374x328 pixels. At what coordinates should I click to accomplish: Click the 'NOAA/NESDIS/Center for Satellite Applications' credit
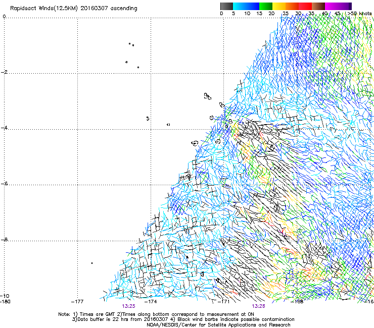pos(218,325)
